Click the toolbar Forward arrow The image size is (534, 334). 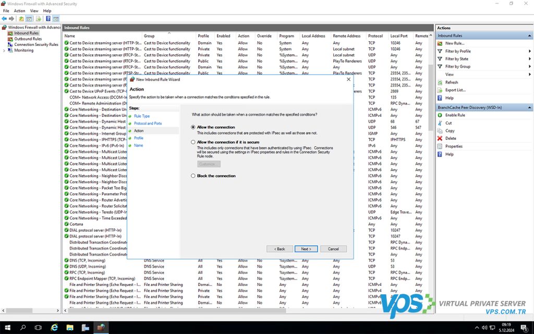click(11, 19)
